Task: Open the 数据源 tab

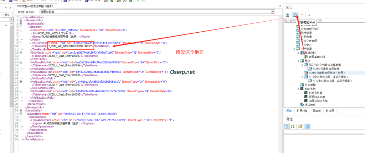Action: [330, 111]
